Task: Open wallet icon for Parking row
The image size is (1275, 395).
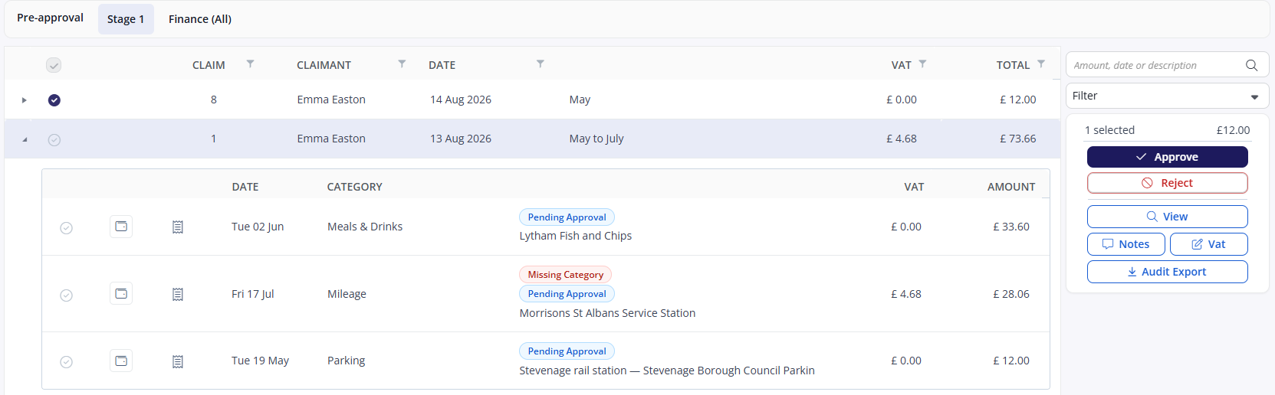Action: [121, 361]
